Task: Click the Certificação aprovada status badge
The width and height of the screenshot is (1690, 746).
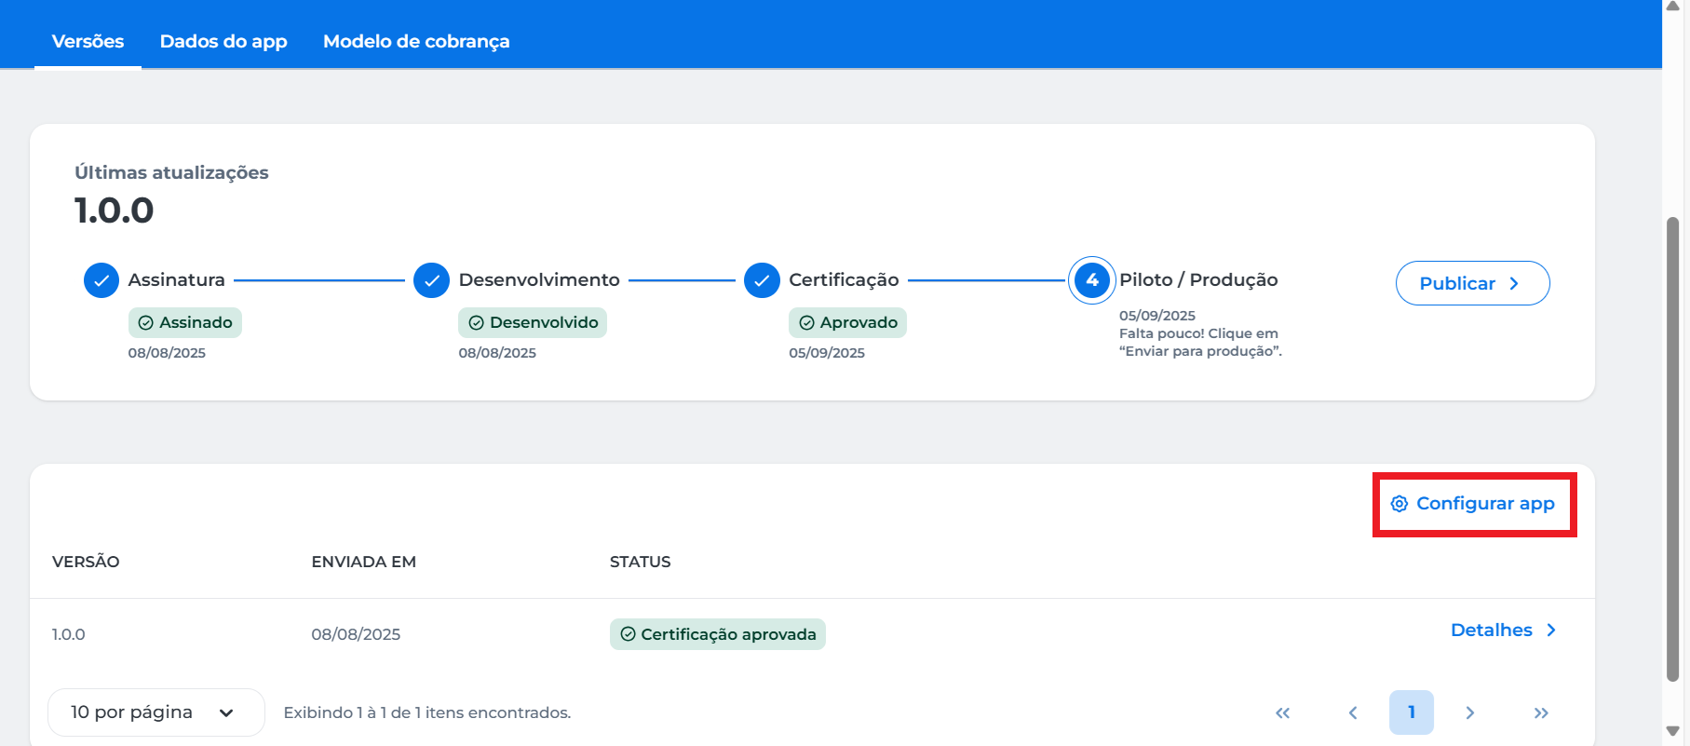Action: click(717, 634)
